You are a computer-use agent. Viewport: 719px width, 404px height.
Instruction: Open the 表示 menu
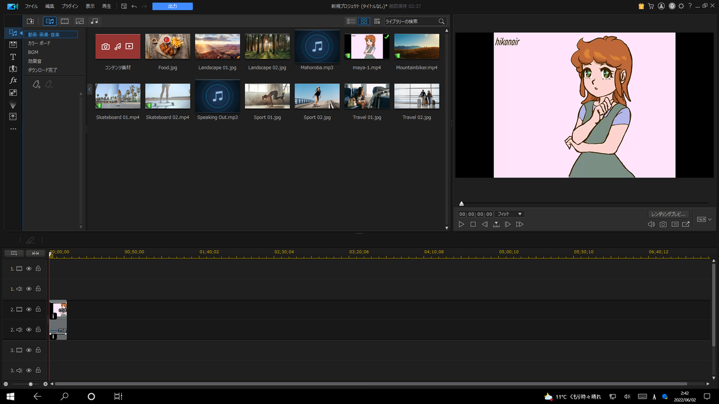pyautogui.click(x=90, y=6)
